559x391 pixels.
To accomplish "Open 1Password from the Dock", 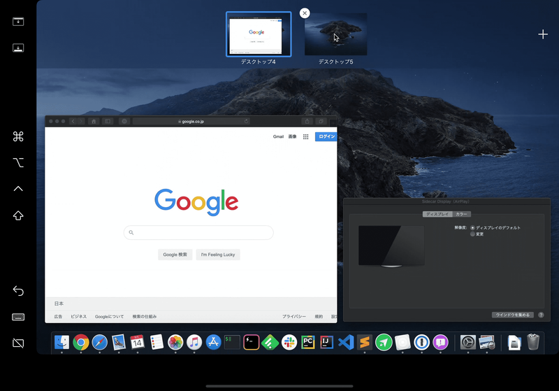I will coord(422,343).
